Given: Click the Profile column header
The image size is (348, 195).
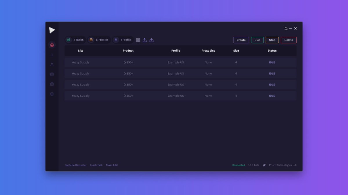Looking at the screenshot, I should point(176,51).
